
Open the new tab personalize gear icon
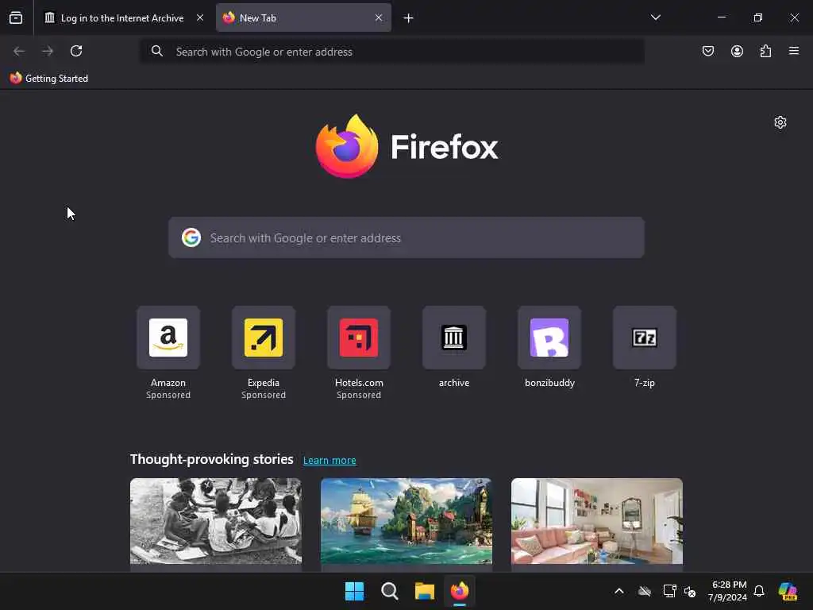[x=780, y=122]
